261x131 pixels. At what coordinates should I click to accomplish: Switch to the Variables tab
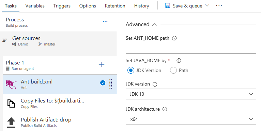click(x=35, y=6)
